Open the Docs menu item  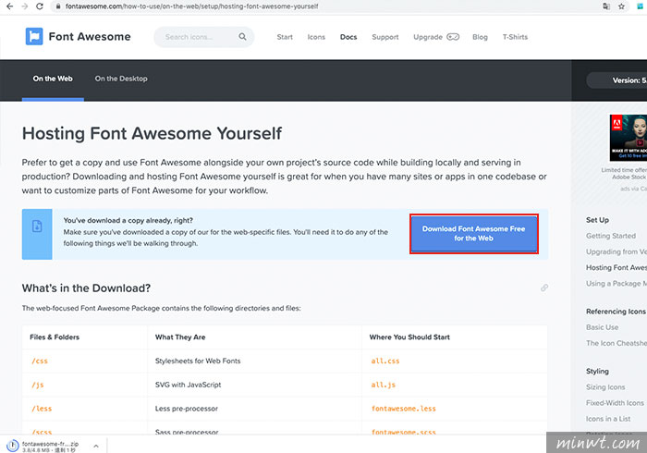coord(348,37)
